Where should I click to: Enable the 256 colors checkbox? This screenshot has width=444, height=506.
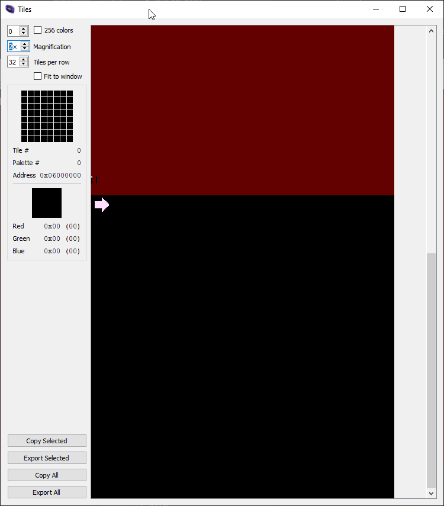[38, 30]
